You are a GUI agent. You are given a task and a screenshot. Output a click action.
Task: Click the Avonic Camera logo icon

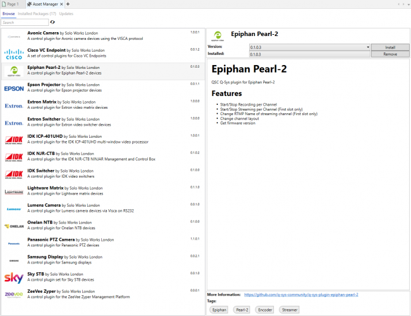[x=14, y=37]
